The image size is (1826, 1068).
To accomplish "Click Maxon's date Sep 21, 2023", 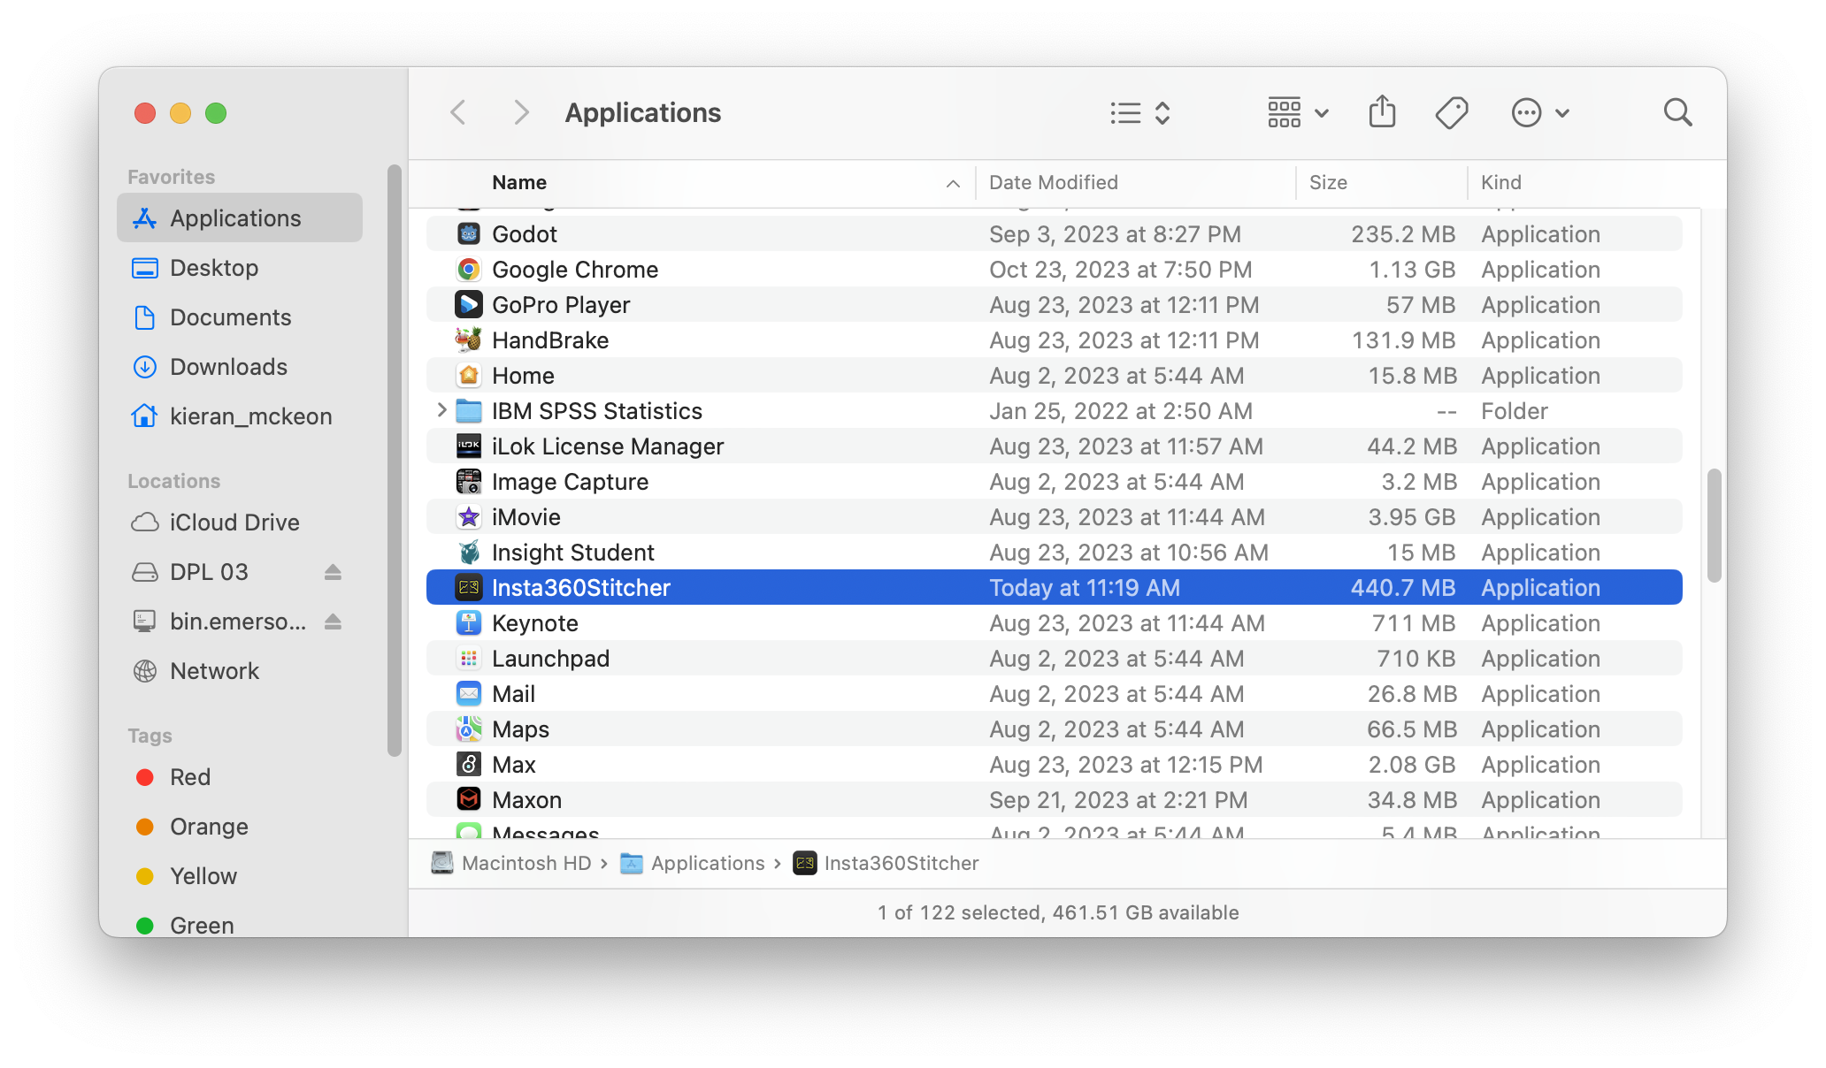I will click(1118, 800).
